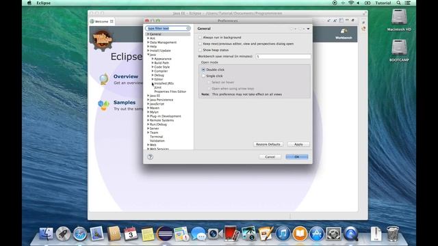This screenshot has width=438, height=246.
Task: Expand Data Management node arrow
Action: click(x=149, y=42)
